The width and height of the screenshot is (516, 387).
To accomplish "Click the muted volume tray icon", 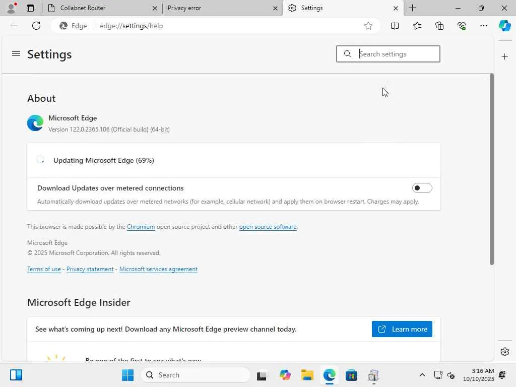I will click(x=451, y=375).
